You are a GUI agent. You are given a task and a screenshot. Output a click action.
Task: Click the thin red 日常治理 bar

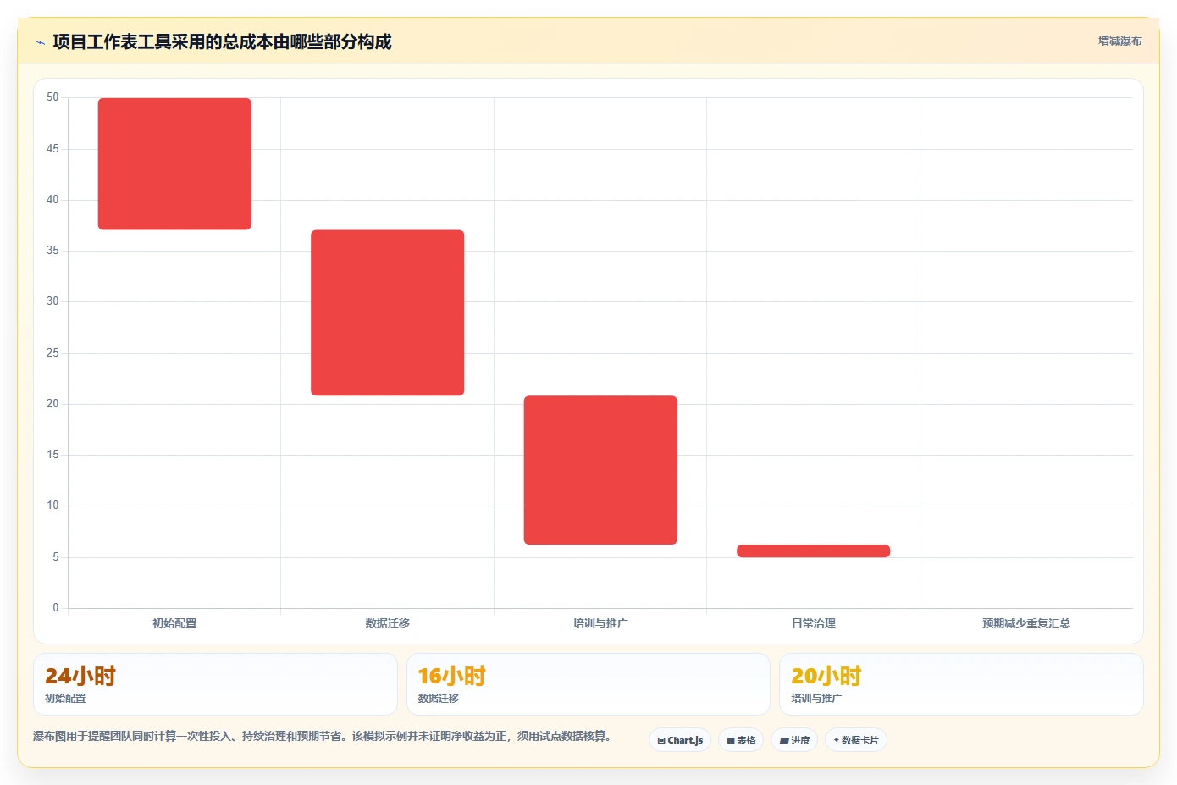coord(813,550)
